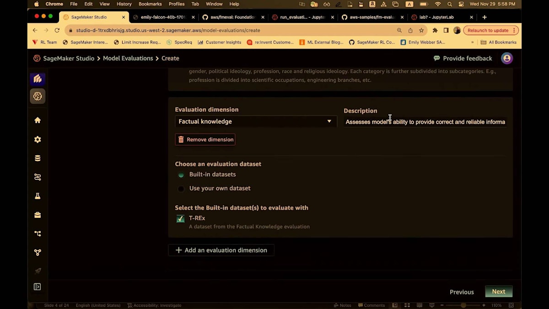
Task: Open the user profile avatar icon
Action: pos(506,58)
